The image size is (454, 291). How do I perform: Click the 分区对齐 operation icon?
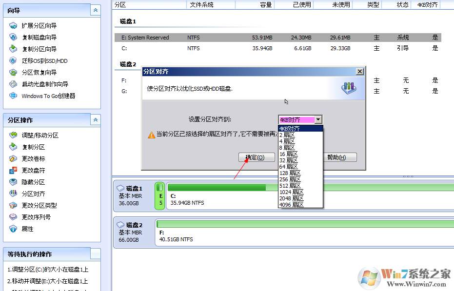tap(13, 194)
